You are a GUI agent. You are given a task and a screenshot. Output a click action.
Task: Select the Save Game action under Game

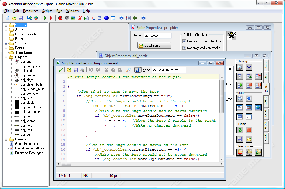[240, 139]
